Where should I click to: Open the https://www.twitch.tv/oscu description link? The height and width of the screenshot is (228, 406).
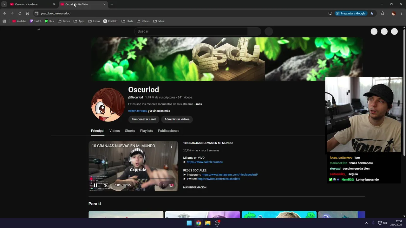[205, 162]
